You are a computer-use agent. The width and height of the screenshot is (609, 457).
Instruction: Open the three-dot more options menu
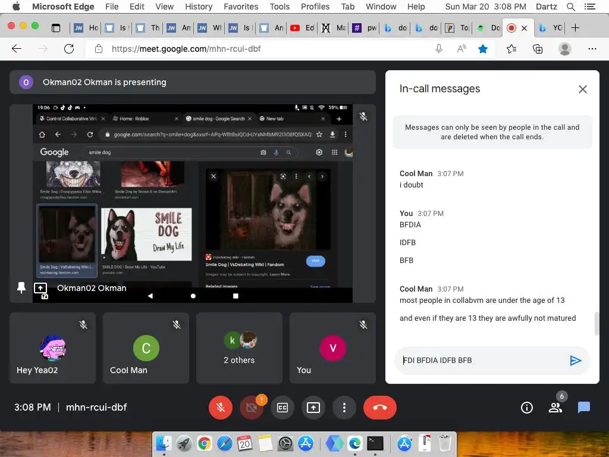pyautogui.click(x=344, y=407)
